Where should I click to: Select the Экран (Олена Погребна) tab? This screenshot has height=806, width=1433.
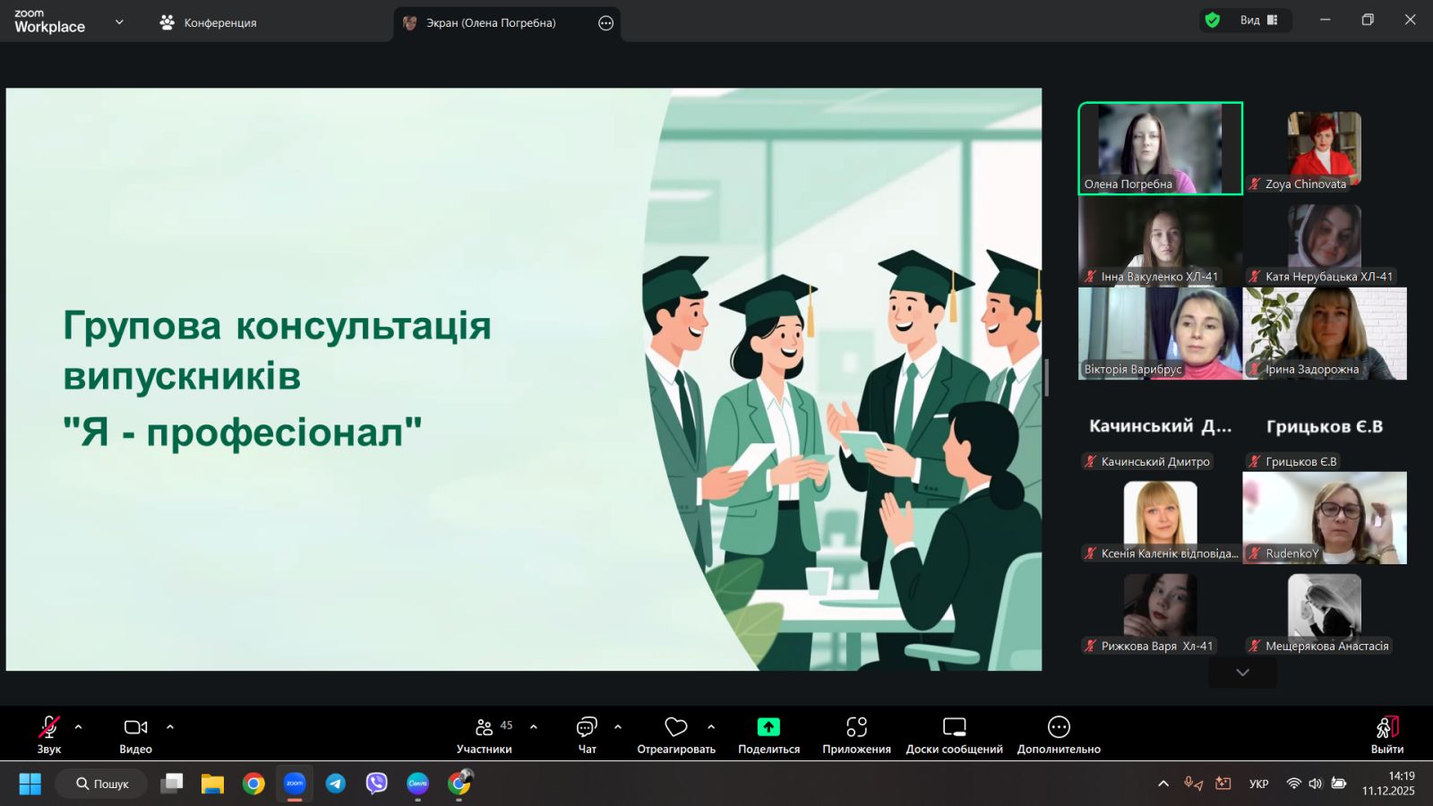pos(491,23)
